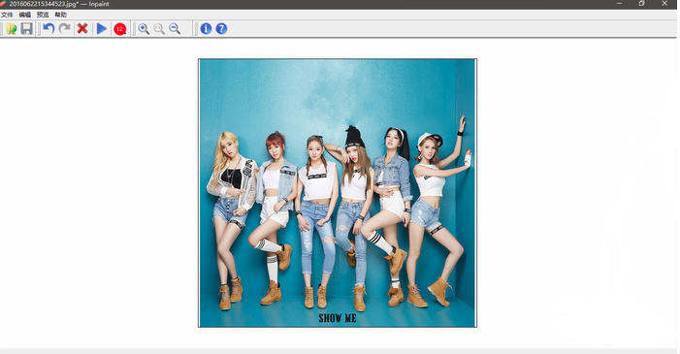Restore down the Inpaint window
This screenshot has width=680, height=354.
point(642,4)
